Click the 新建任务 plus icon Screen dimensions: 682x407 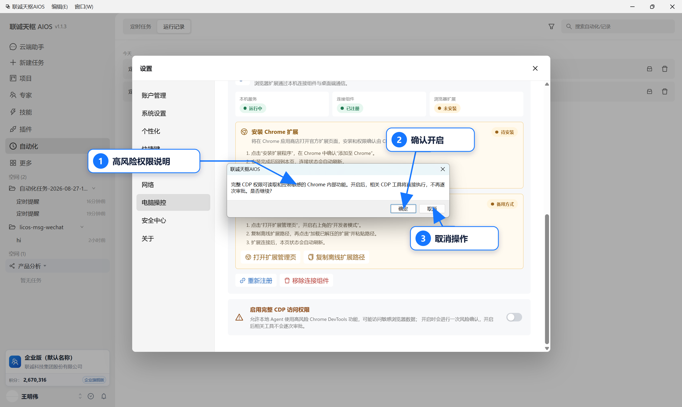pyautogui.click(x=13, y=62)
